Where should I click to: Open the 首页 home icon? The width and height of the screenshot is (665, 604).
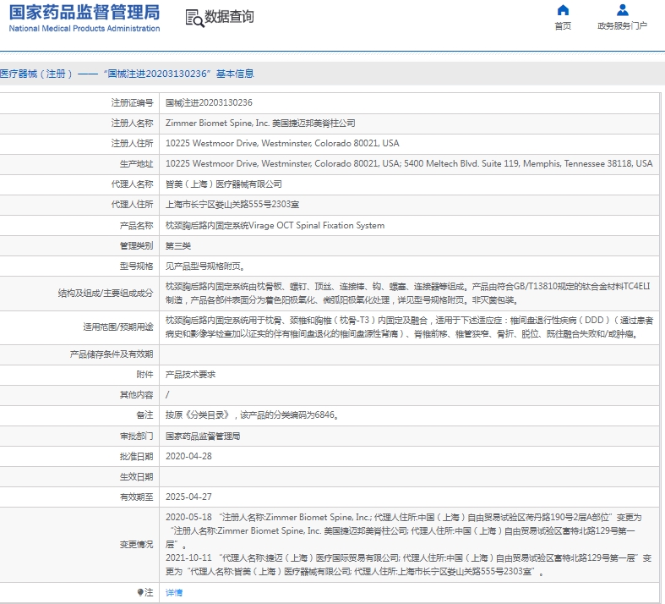(x=563, y=10)
